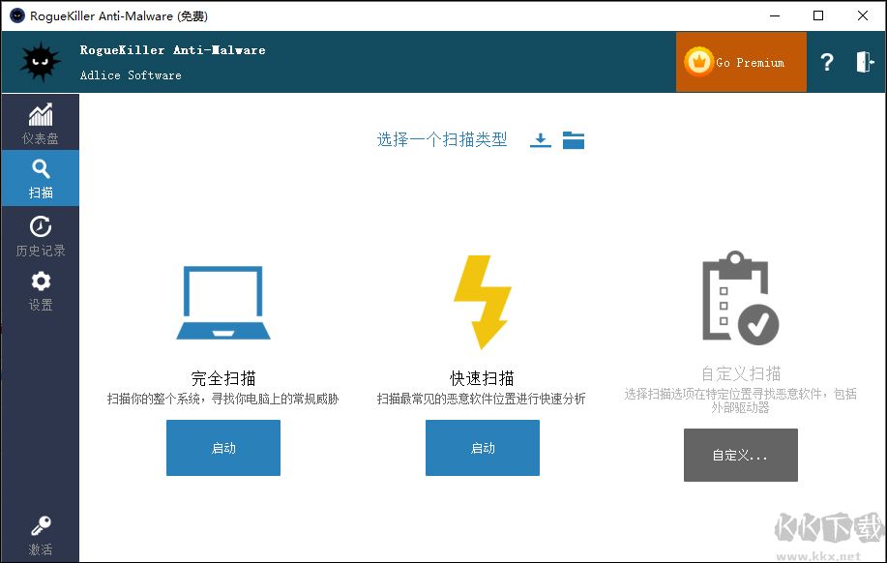Click the RogueKiller spiky mascot logo

tap(41, 62)
